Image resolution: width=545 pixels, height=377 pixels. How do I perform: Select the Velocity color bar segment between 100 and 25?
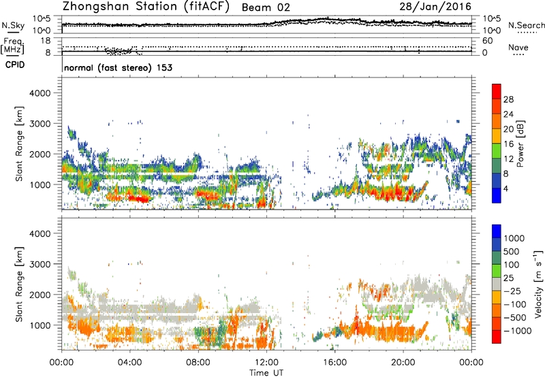pyautogui.click(x=497, y=271)
